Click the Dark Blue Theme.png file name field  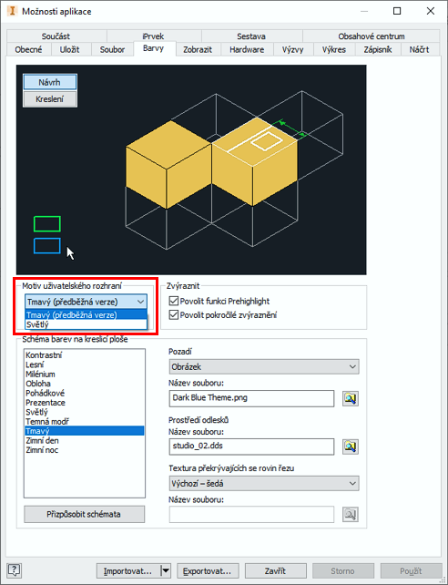[251, 398]
